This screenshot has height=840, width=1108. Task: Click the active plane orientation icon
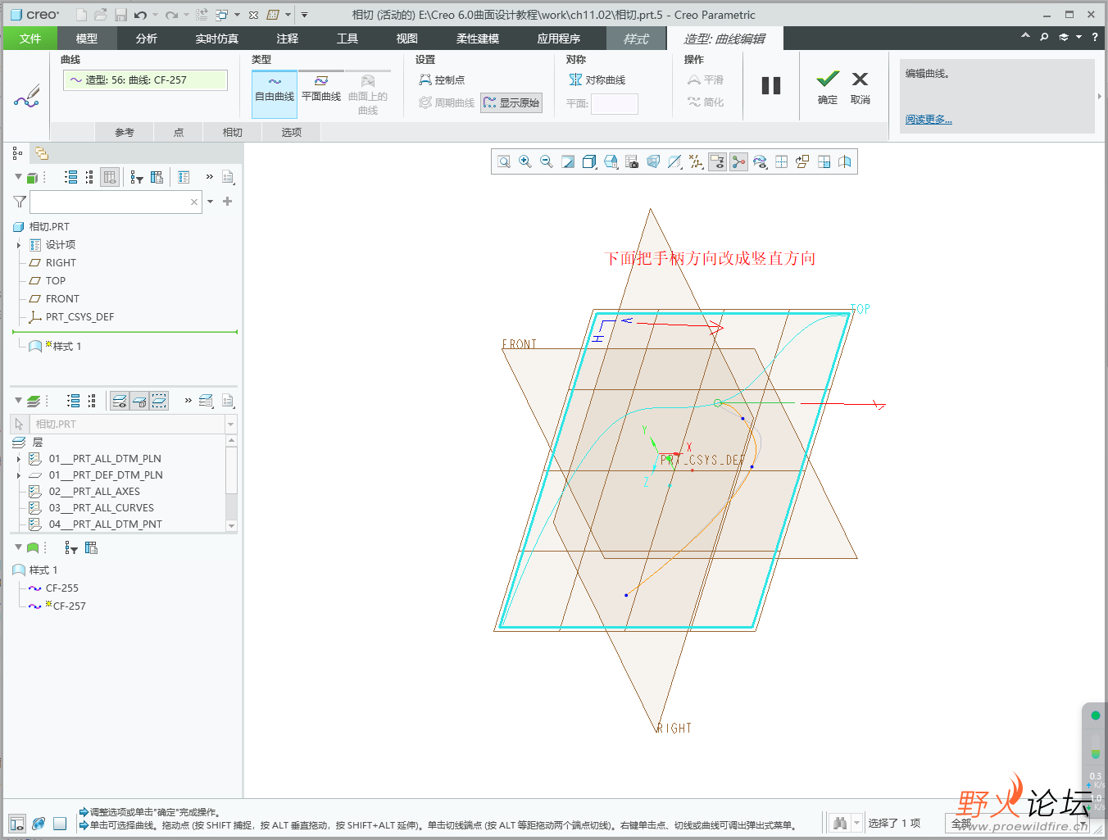point(802,162)
